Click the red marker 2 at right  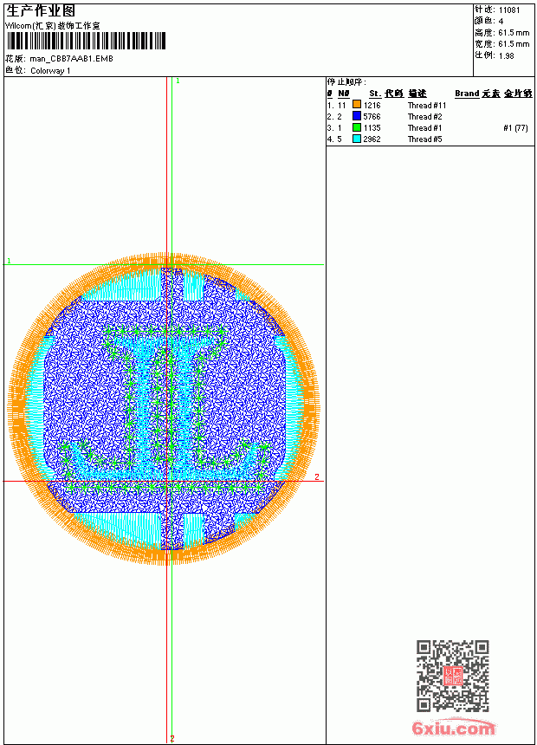click(317, 476)
